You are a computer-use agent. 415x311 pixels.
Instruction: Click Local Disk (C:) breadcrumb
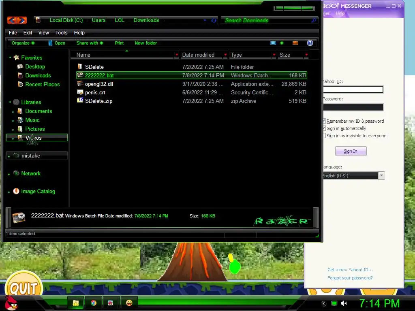tap(66, 20)
